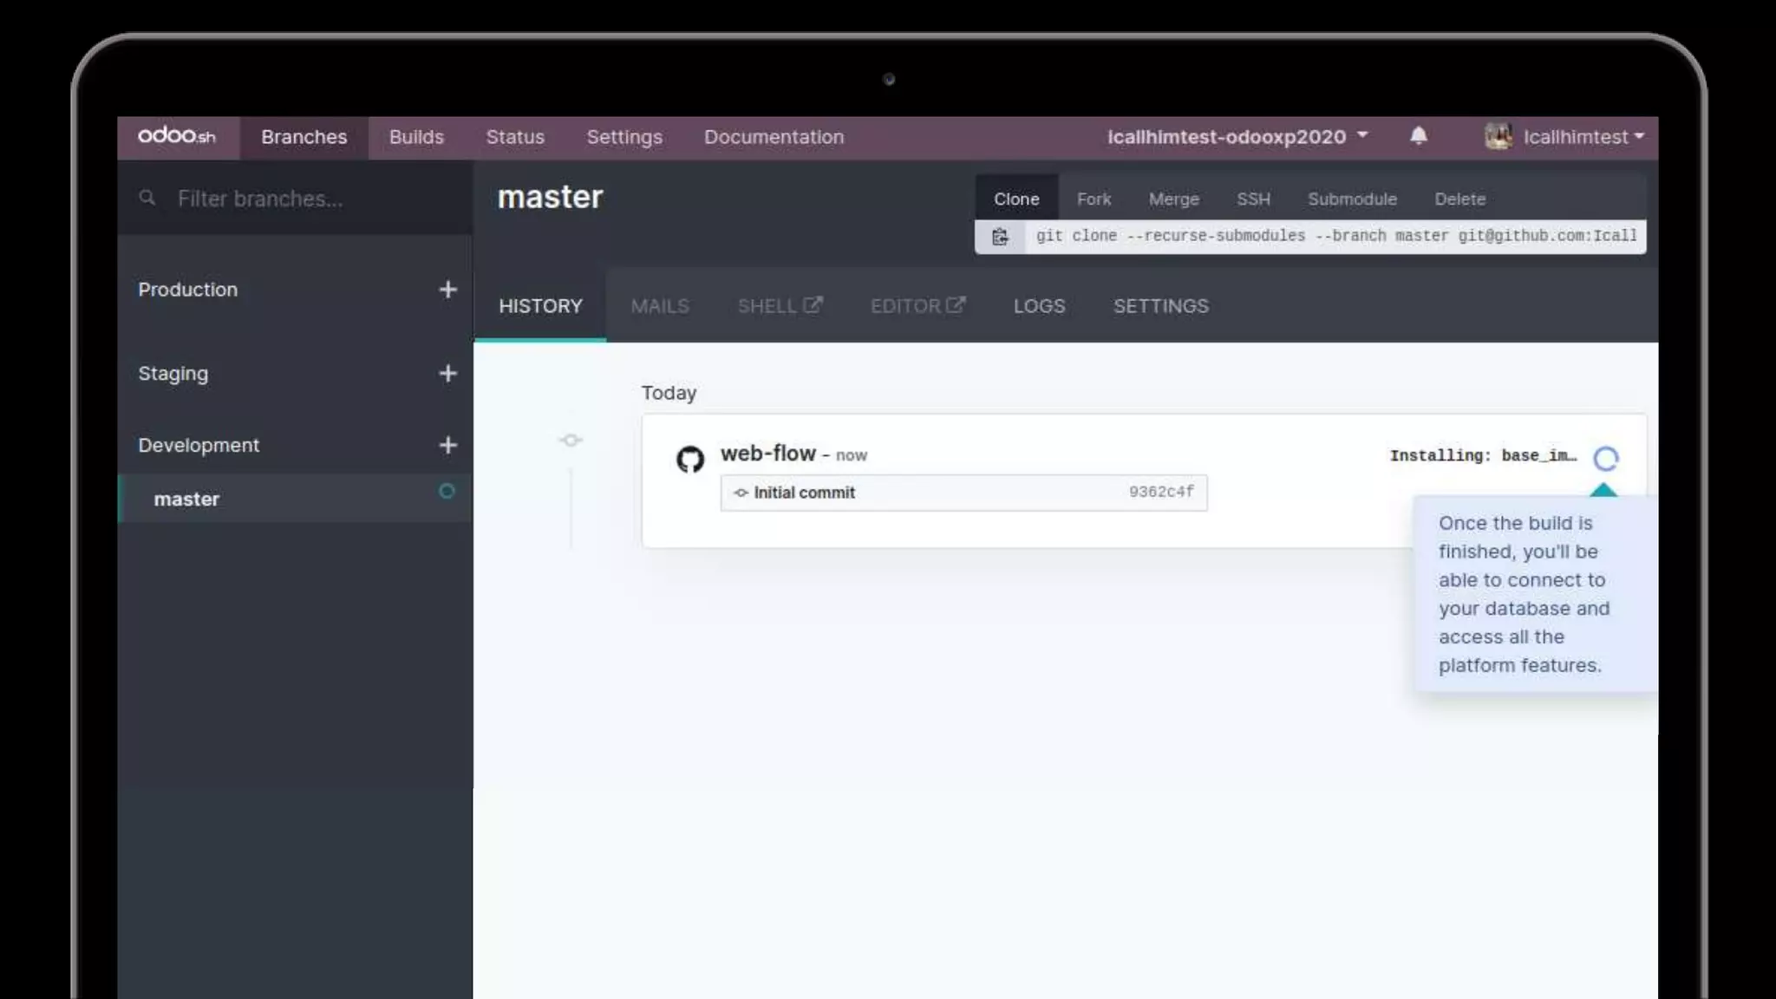Image resolution: width=1776 pixels, height=999 pixels.
Task: Add a new Production branch with the plus icon
Action: tap(447, 290)
